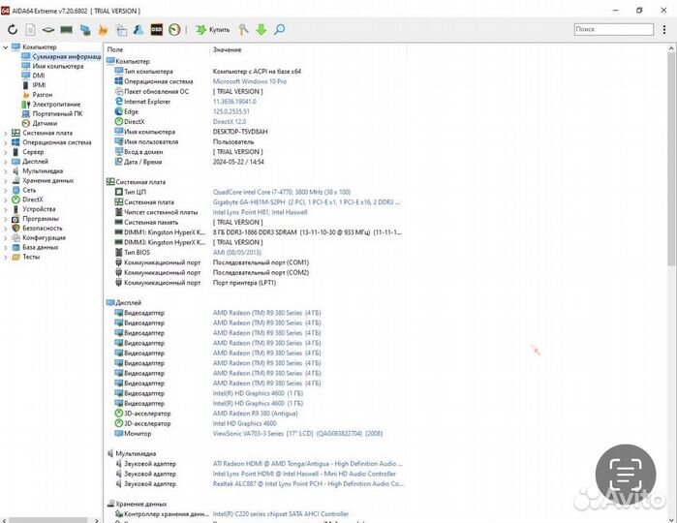Open the Intel Lynx Point H81 chipset link

(260, 212)
